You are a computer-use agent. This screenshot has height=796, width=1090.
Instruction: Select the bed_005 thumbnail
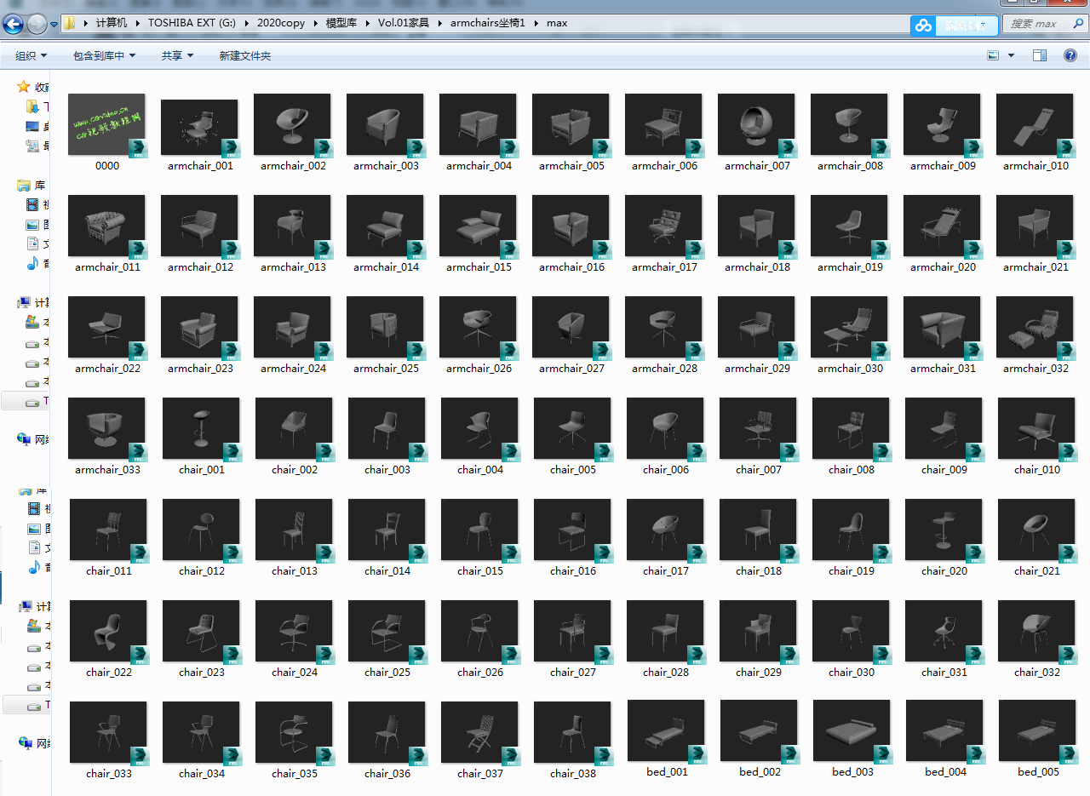[1036, 731]
